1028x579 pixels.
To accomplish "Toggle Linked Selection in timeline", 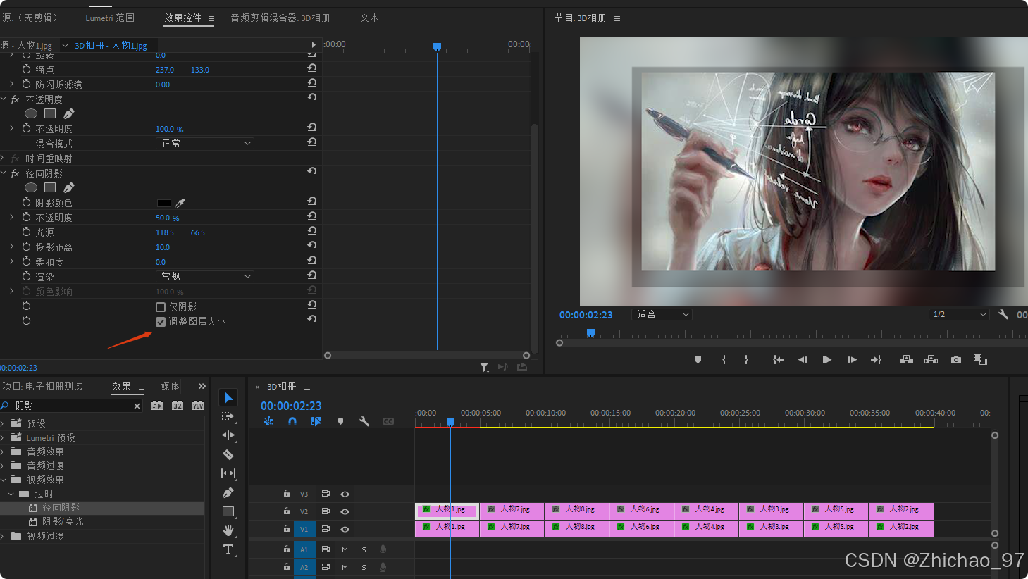I will coord(316,421).
